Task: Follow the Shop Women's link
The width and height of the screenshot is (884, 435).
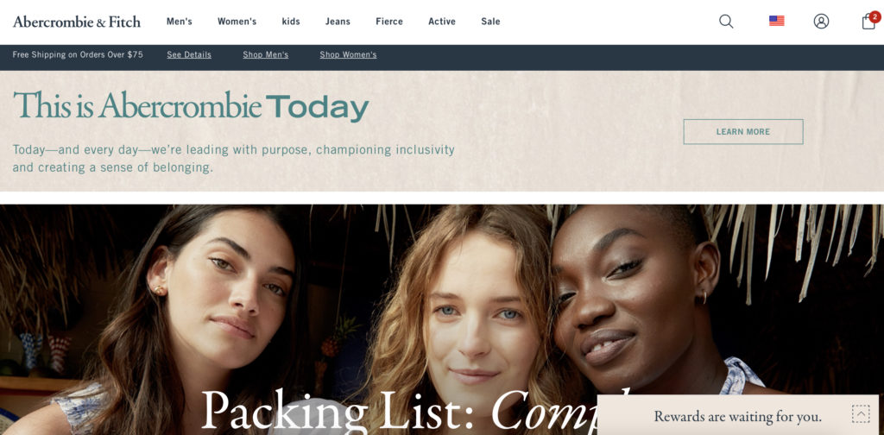Action: [349, 54]
